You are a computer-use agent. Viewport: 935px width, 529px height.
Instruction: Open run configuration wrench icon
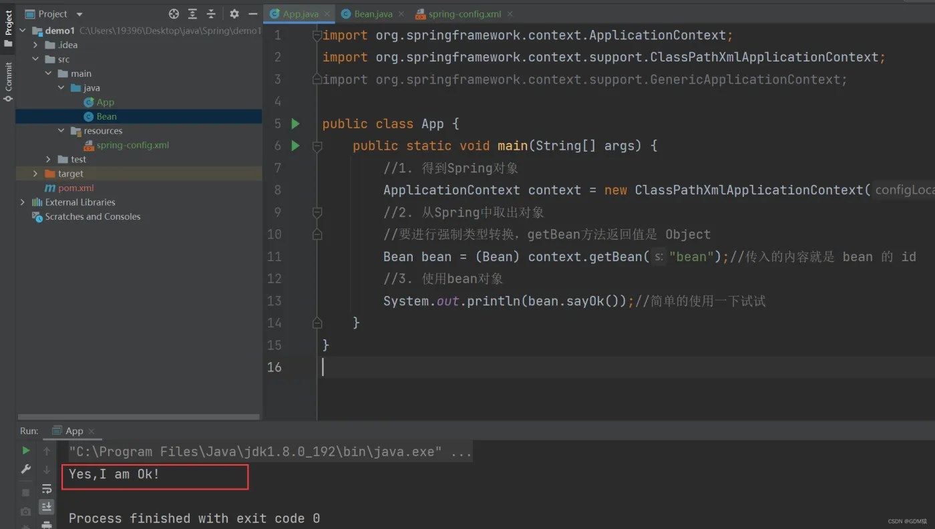pyautogui.click(x=25, y=470)
